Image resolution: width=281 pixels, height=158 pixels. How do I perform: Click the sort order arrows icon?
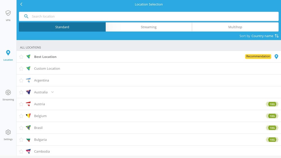pos(276,36)
